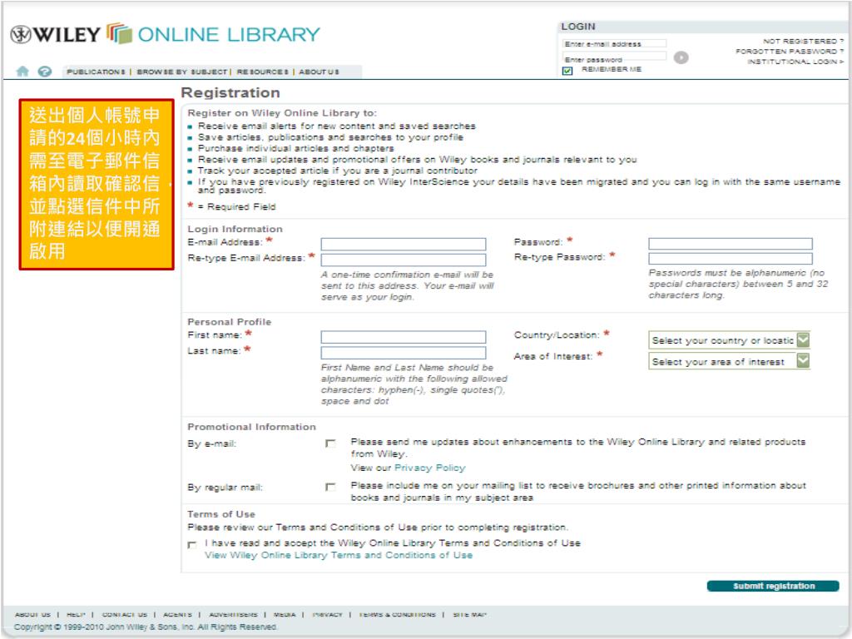Click the Last name field
The image size is (852, 639).
point(404,353)
